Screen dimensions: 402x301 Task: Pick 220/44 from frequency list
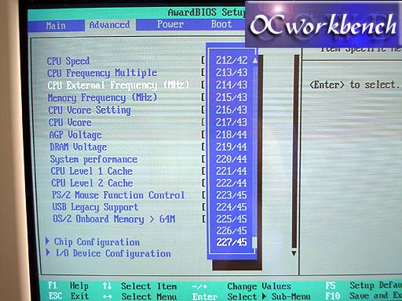point(232,159)
